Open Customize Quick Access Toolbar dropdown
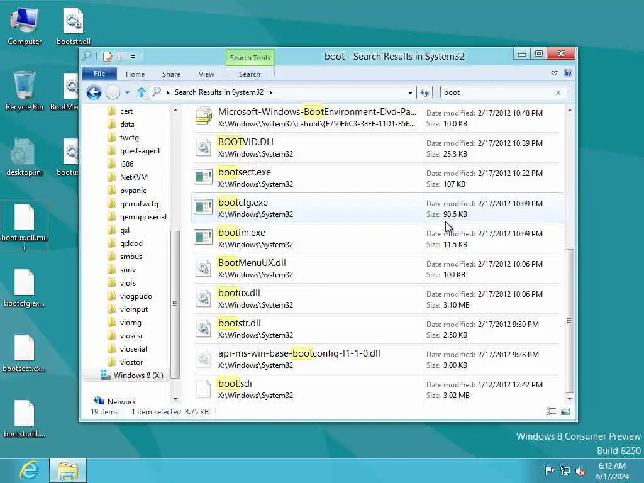 point(133,57)
